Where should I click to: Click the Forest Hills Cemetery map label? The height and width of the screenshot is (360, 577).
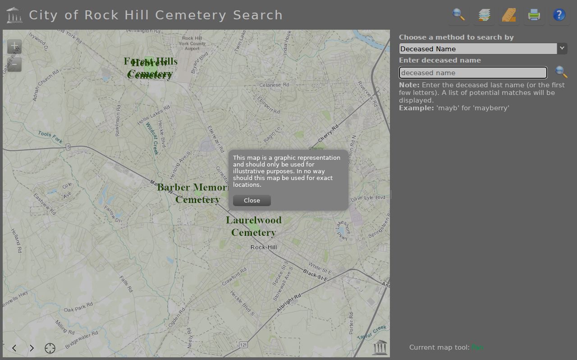[x=151, y=67]
